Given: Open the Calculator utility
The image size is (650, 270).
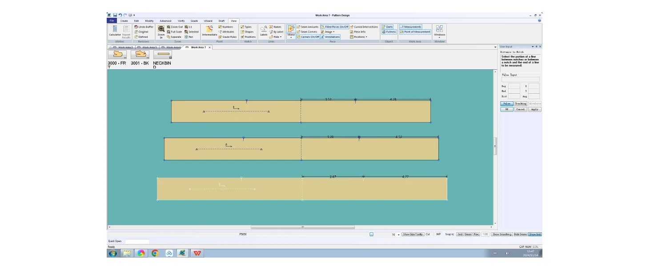Looking at the screenshot, I should click(x=115, y=31).
